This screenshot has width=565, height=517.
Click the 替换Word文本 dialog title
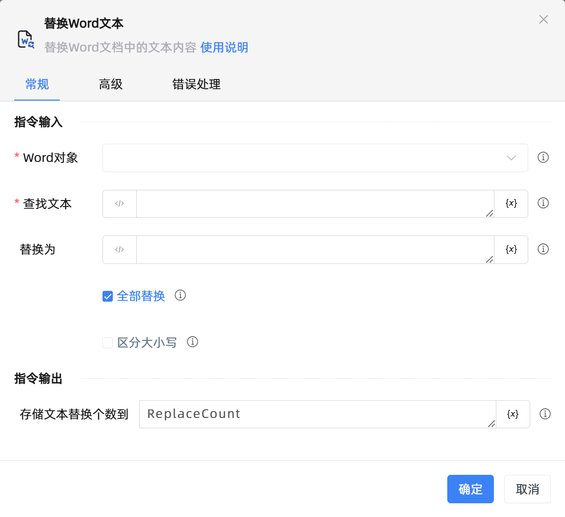click(83, 24)
